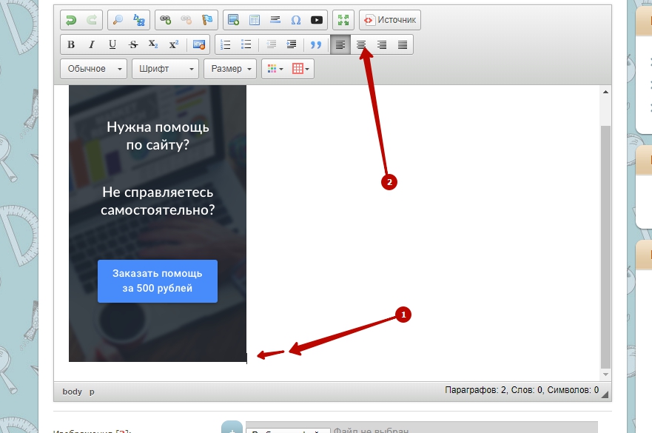Insert an image via the picture icon
The height and width of the screenshot is (433, 652).
click(234, 20)
